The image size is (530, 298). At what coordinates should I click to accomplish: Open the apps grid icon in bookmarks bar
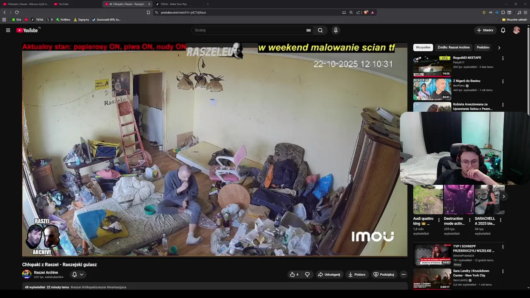point(4,19)
